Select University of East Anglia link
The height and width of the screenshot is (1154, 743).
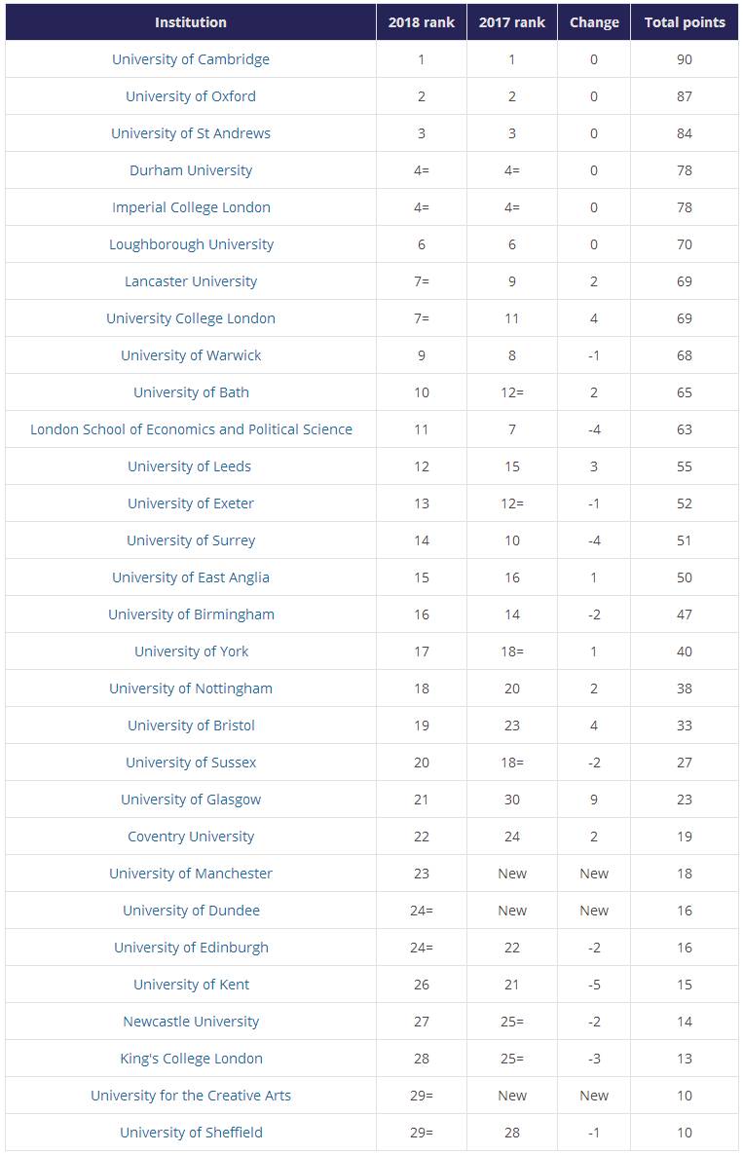pos(191,577)
